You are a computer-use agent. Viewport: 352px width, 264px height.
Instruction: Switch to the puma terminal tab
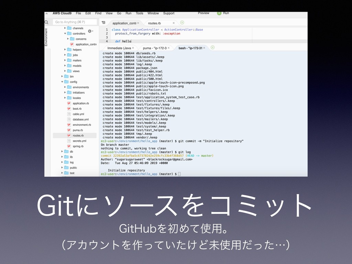[x=155, y=48]
